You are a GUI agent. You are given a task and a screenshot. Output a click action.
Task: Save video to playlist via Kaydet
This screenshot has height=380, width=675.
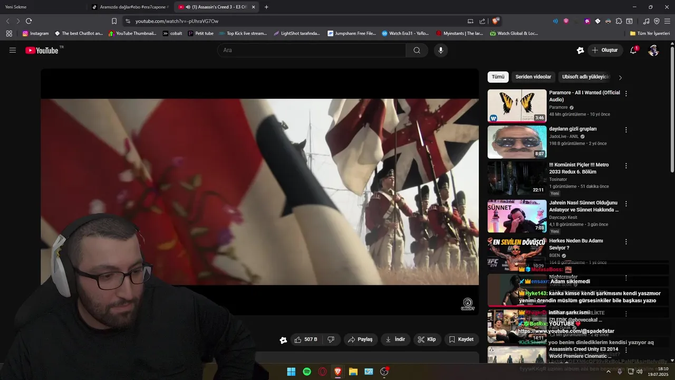(461, 339)
